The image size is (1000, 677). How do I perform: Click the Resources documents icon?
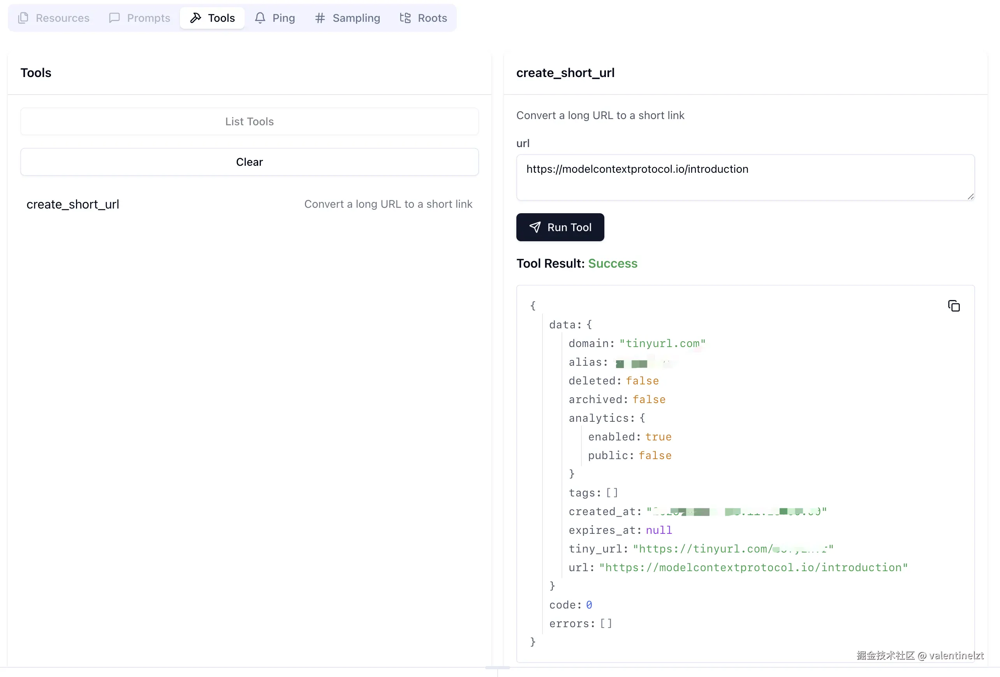coord(23,18)
